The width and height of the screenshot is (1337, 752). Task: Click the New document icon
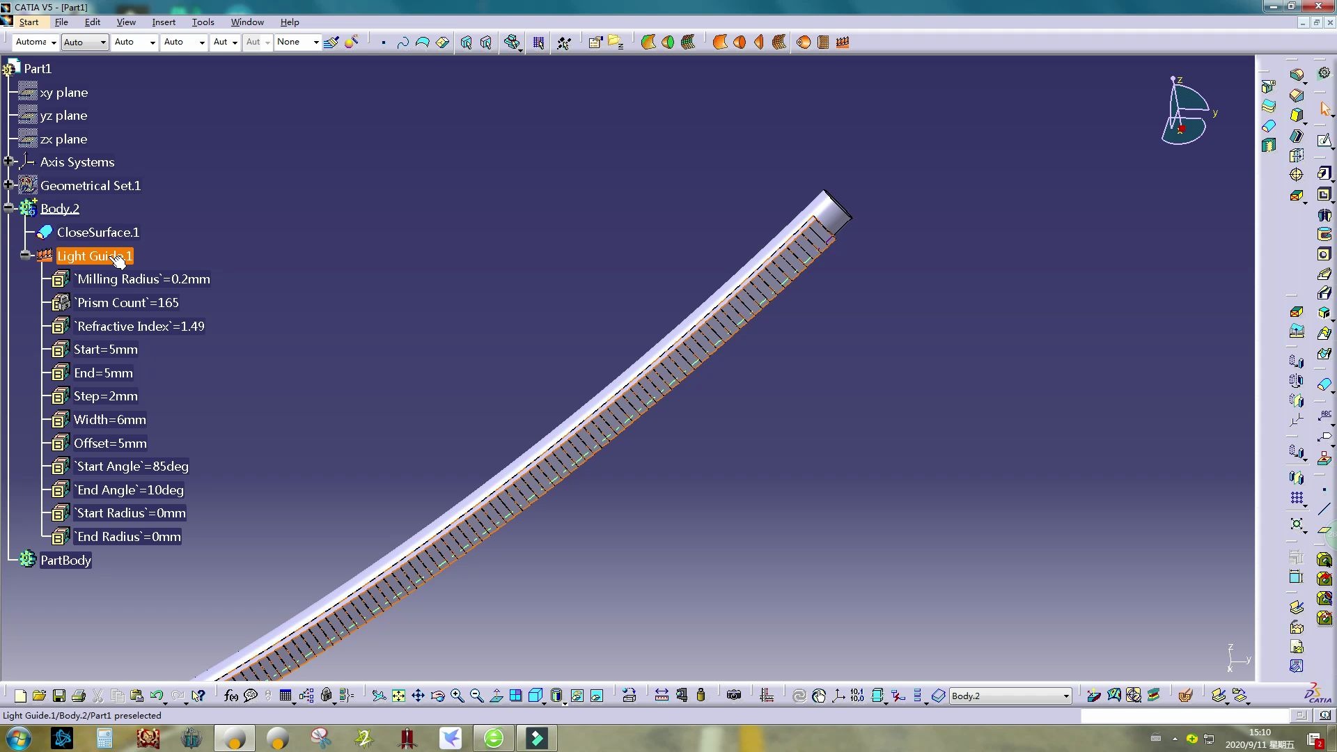point(20,696)
